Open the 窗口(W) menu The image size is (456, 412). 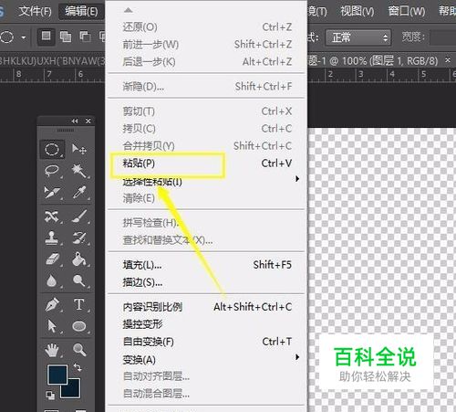coord(407,12)
